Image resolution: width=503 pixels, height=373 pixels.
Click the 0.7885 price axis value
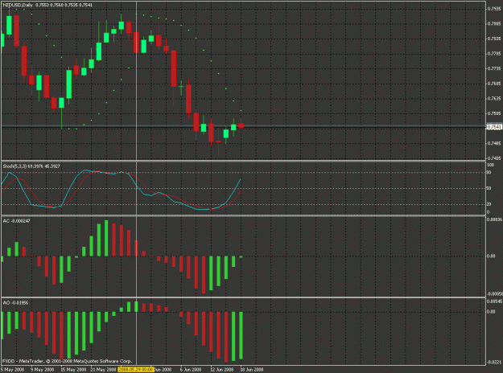(x=494, y=23)
